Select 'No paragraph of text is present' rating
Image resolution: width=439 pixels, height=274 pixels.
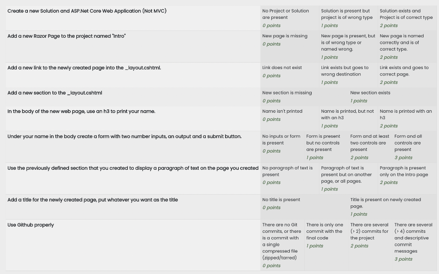(289, 179)
